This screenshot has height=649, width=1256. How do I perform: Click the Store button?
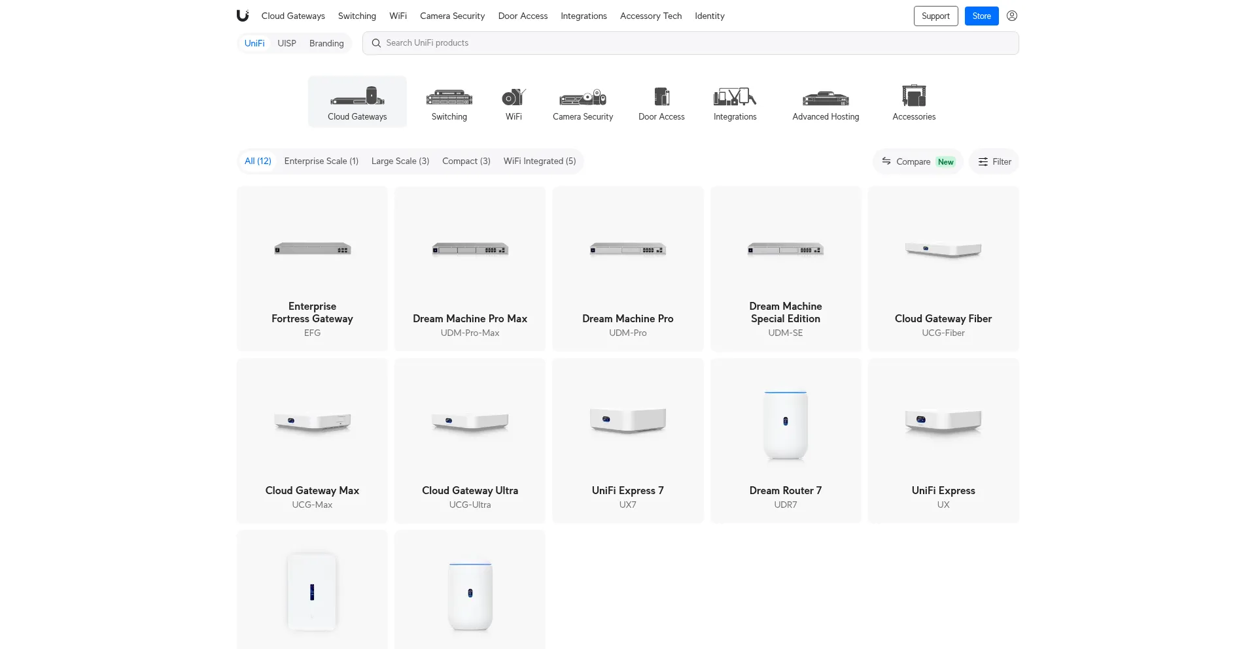[x=981, y=16]
